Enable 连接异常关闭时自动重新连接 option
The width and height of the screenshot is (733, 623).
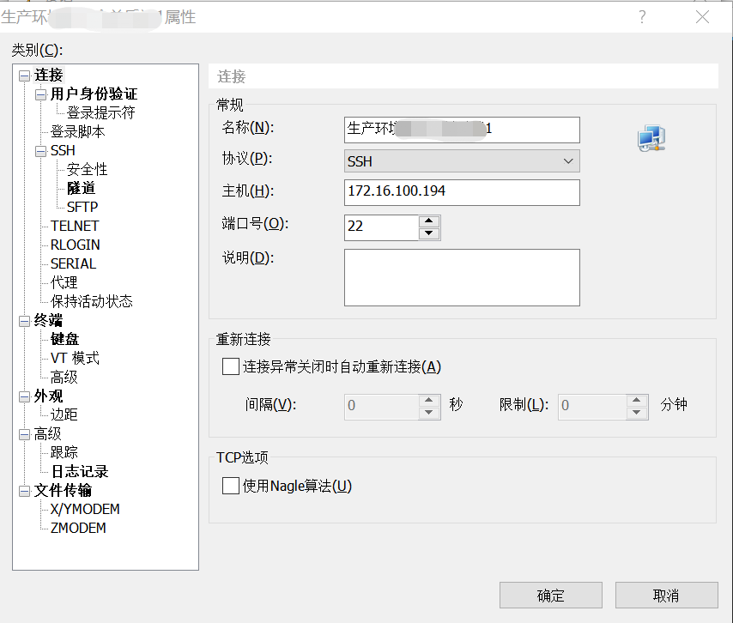click(x=230, y=366)
